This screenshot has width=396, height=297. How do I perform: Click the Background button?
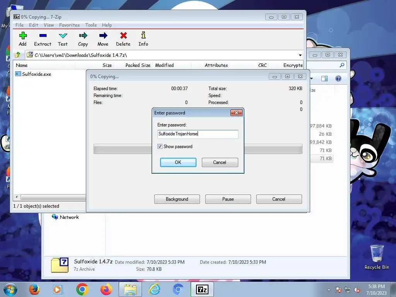click(177, 199)
